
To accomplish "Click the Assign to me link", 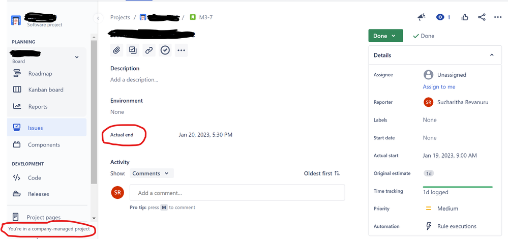I will [439, 87].
